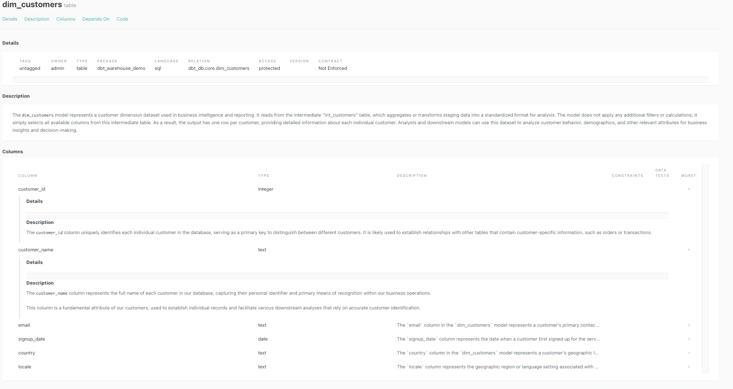Select the untagged tag value
Screen dimensions: 733x389
tap(29, 68)
